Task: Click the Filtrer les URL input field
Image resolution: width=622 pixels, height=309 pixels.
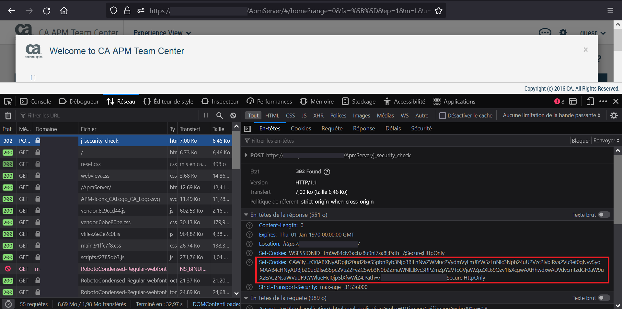Action: click(x=109, y=116)
